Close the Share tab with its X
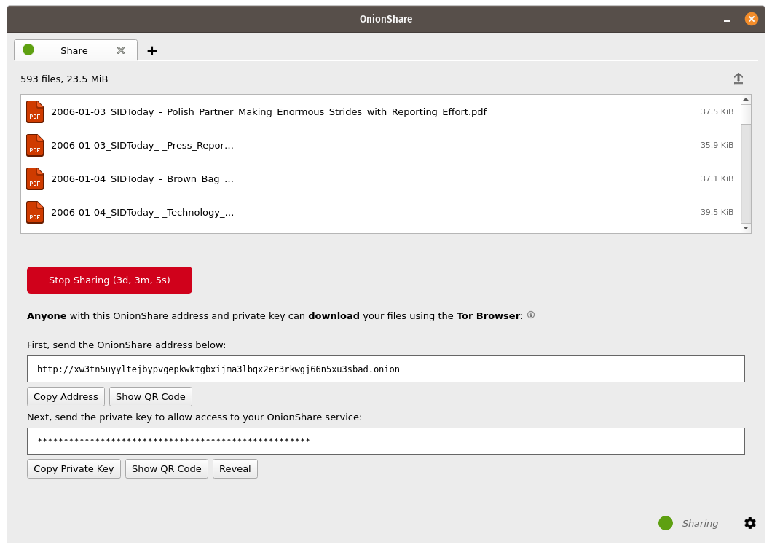This screenshot has height=550, width=772. 121,50
